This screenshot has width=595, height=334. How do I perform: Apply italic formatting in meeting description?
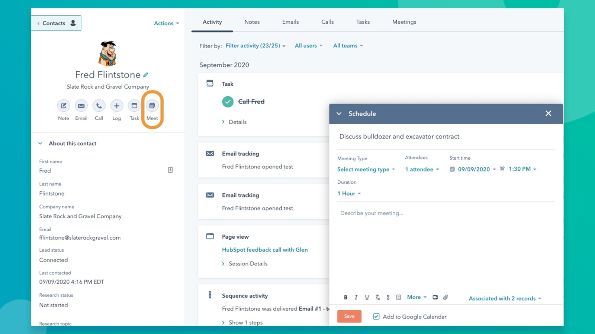pos(356,297)
